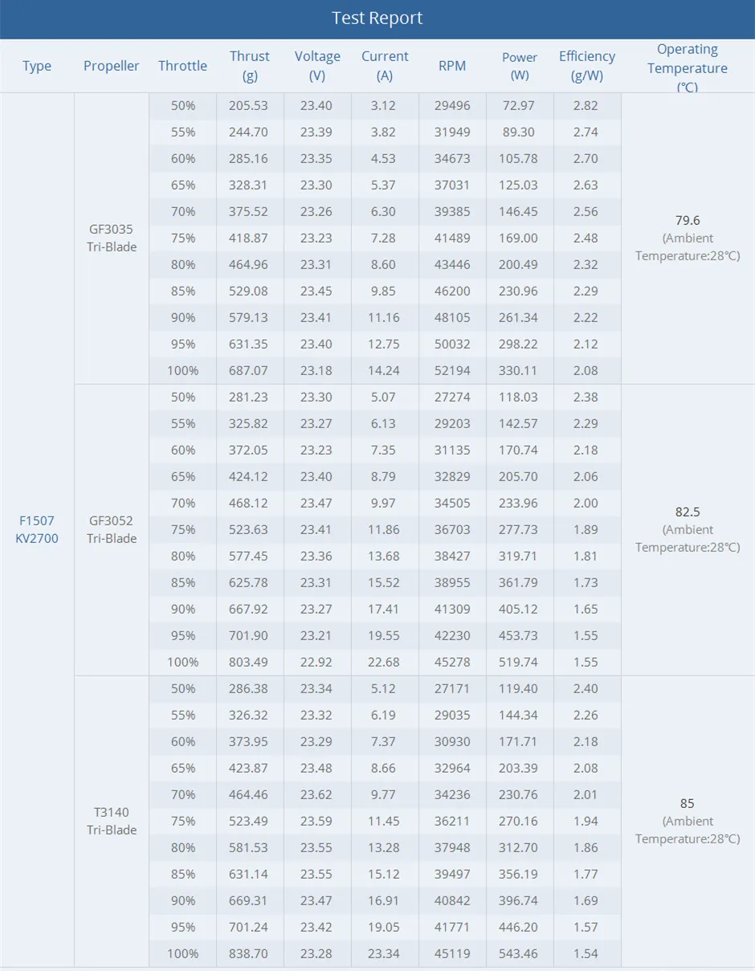Click the Power (W) column header
Image resolution: width=755 pixels, height=971 pixels.
tap(520, 66)
